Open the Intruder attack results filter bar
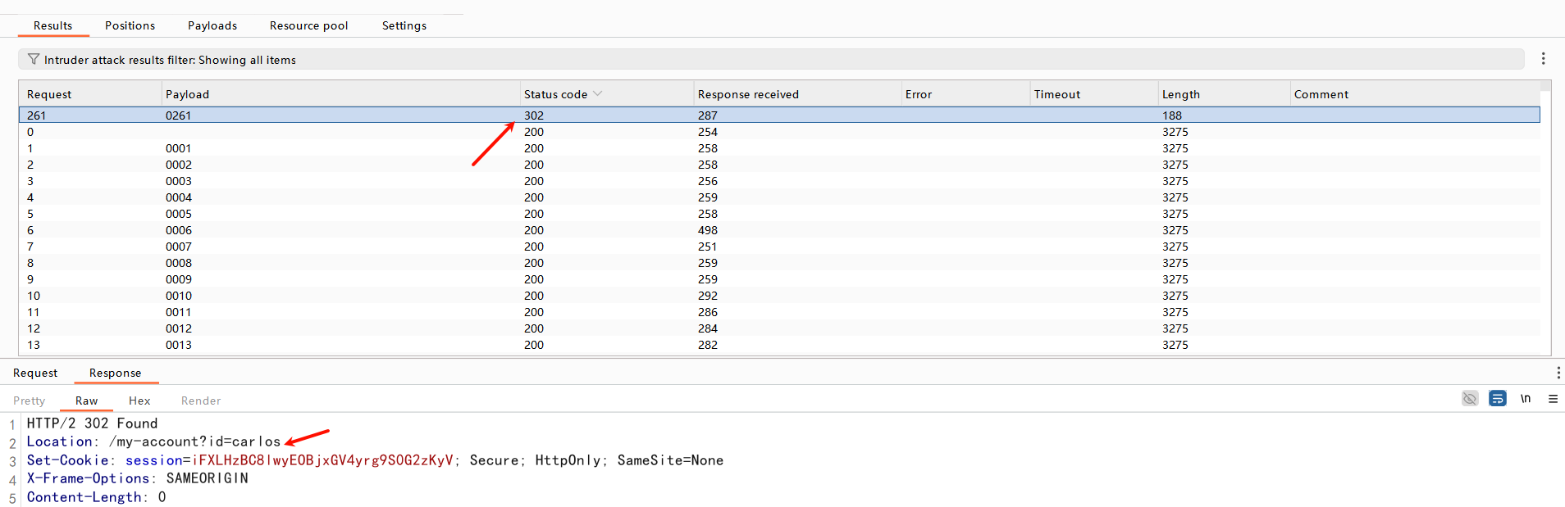This screenshot has height=507, width=1565. point(771,60)
